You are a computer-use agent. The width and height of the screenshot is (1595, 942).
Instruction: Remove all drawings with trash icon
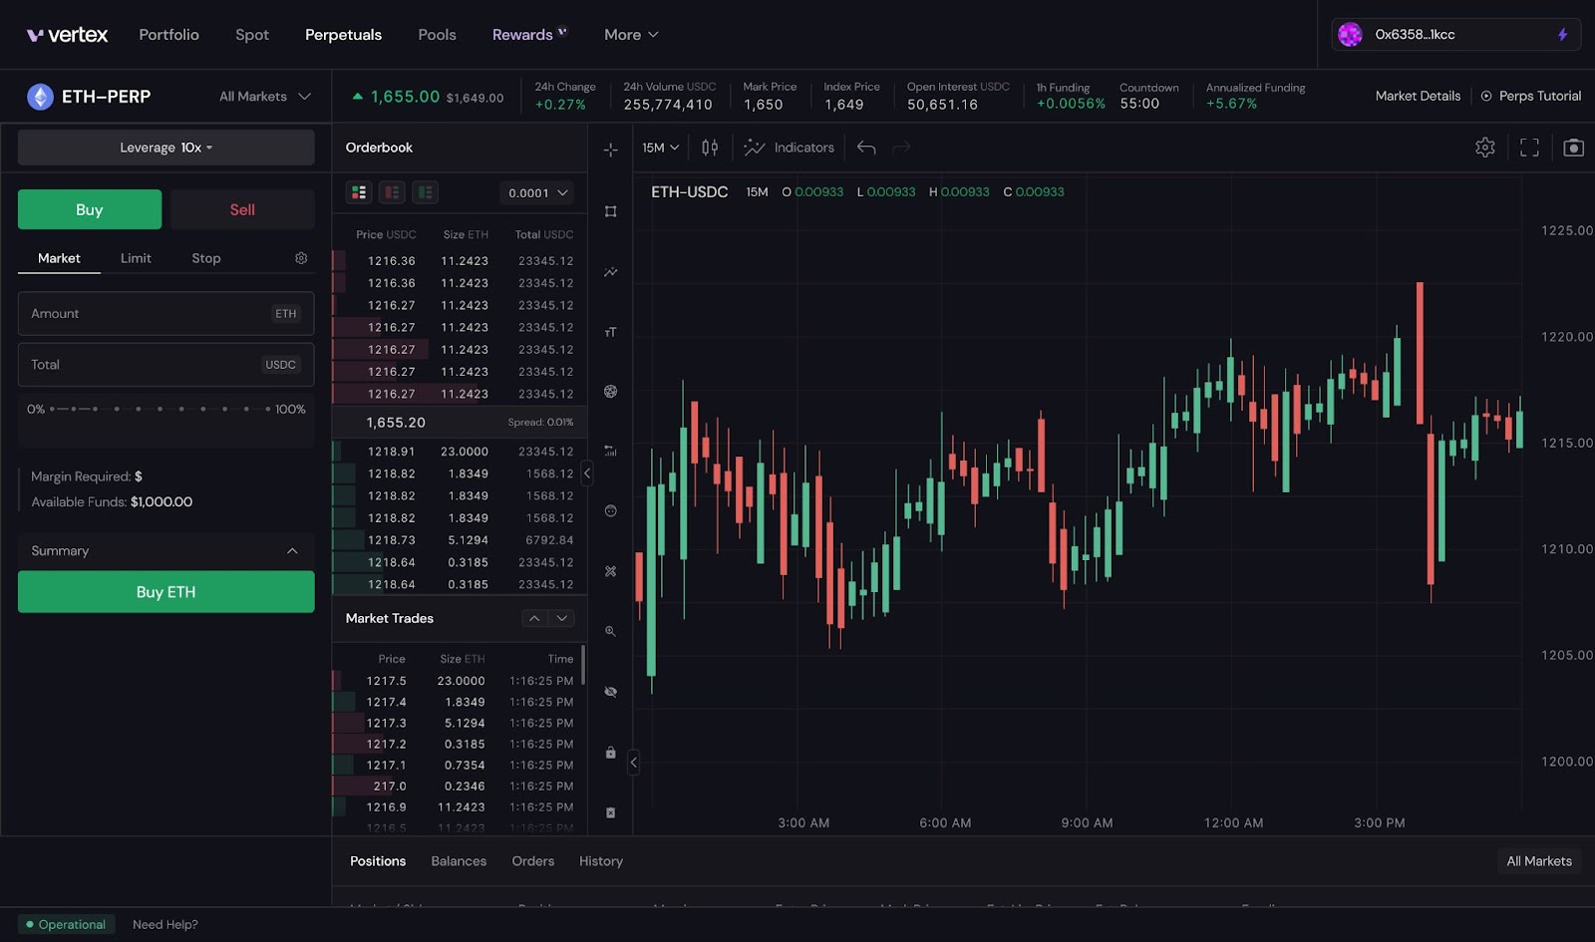[x=610, y=812]
